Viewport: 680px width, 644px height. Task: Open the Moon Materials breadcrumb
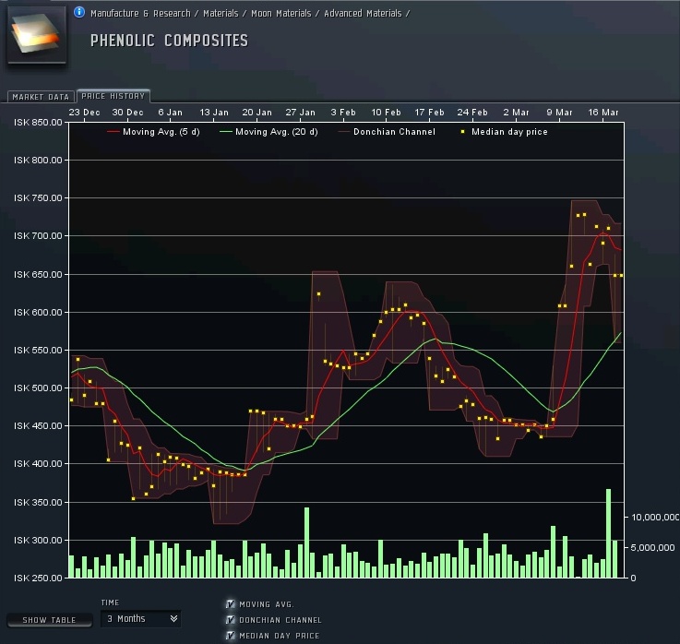tap(281, 14)
